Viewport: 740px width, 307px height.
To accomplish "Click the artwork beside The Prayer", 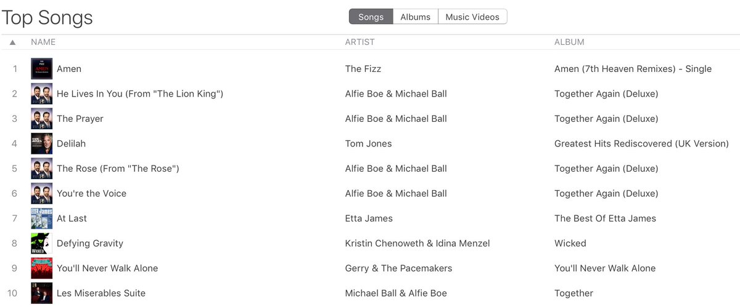I will [41, 119].
